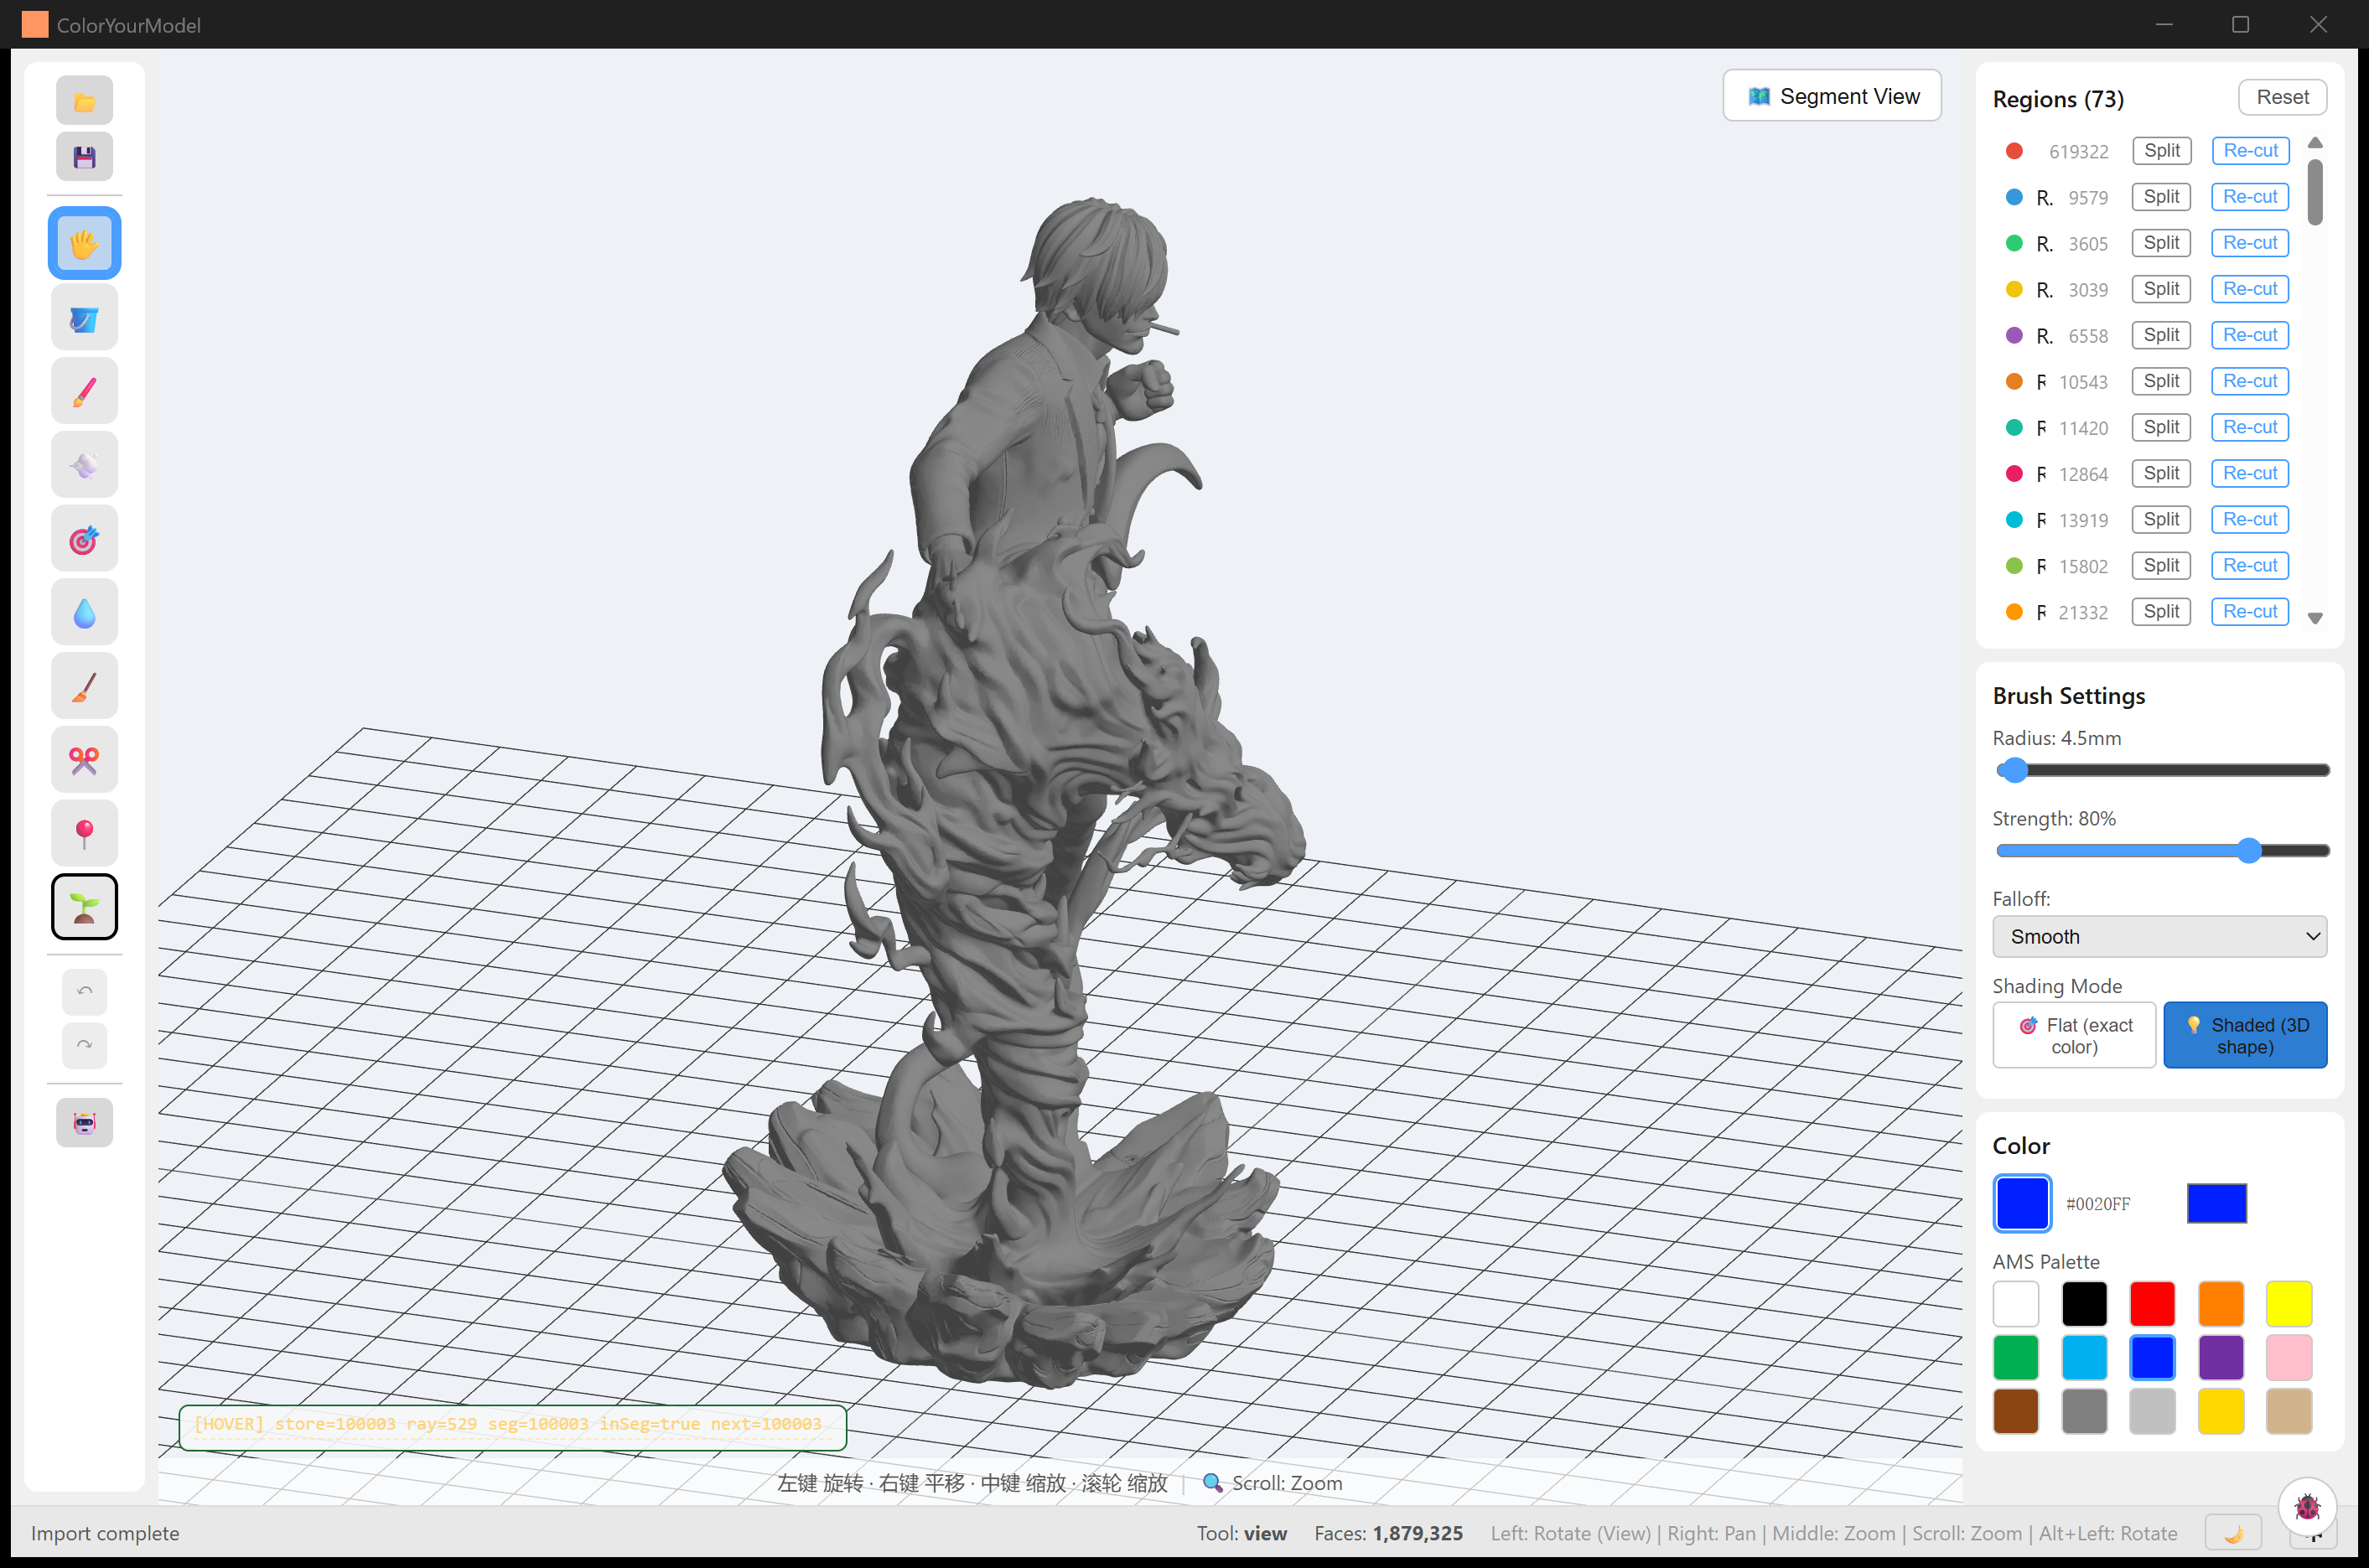Re-cut the region with 3605 faces
The height and width of the screenshot is (1568, 2369).
2250,243
